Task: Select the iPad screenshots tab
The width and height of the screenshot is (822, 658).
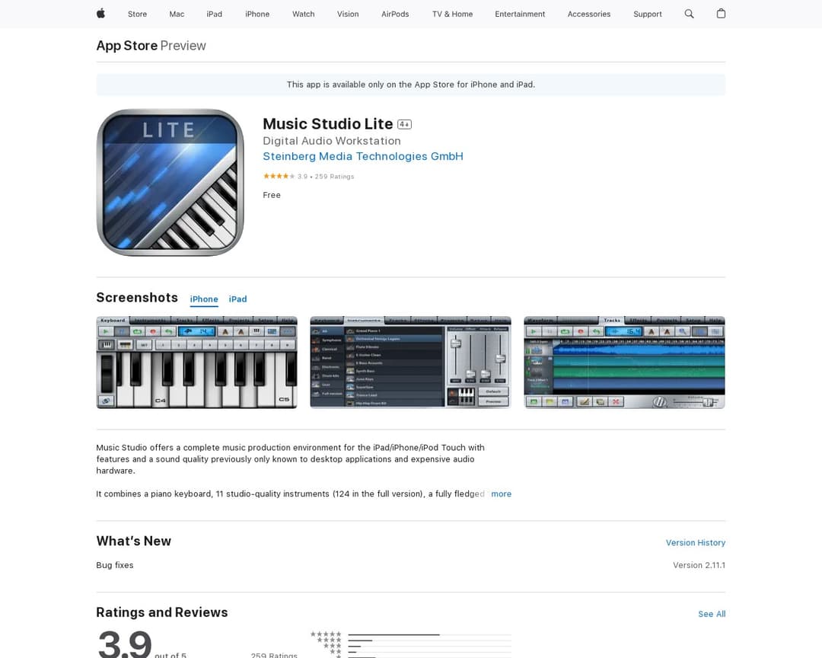Action: click(237, 299)
